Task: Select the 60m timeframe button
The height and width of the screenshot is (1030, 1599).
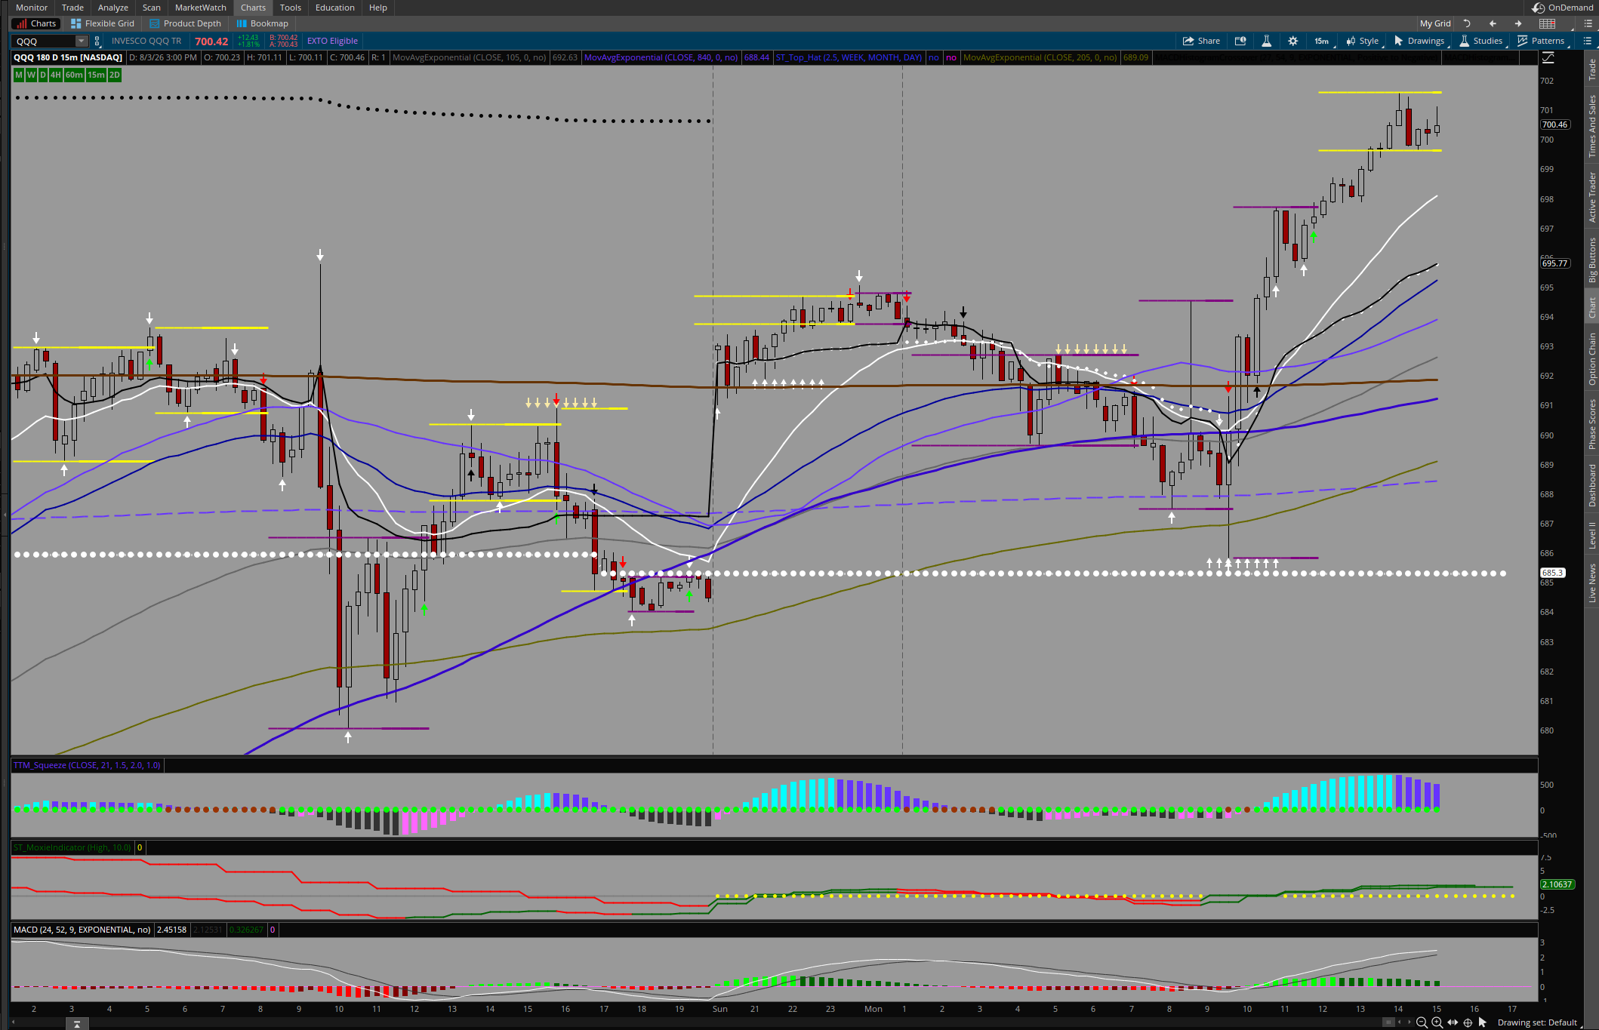Action: click(x=74, y=75)
